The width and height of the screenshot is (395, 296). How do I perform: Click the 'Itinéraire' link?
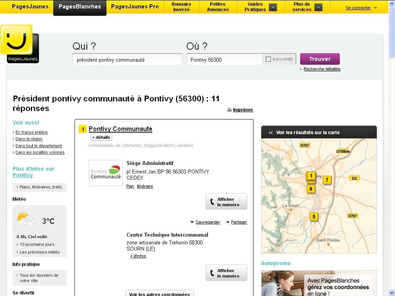(145, 186)
